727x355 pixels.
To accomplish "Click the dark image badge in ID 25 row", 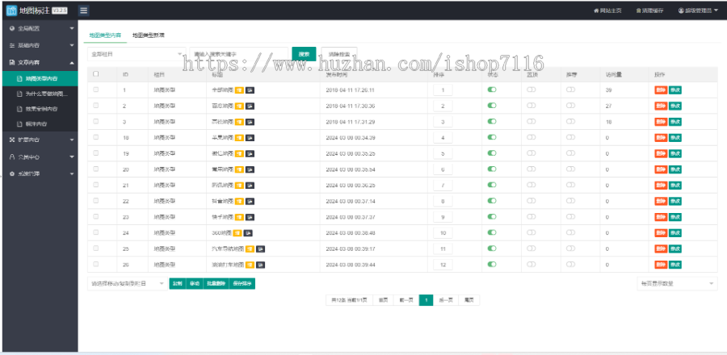I will click(261, 249).
